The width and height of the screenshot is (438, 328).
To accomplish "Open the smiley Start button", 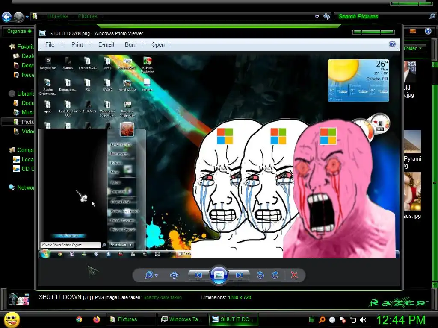I will tap(12, 319).
